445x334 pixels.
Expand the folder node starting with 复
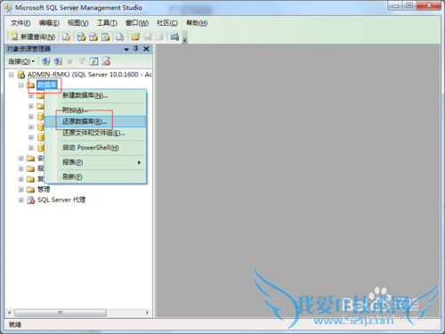[x=21, y=179]
